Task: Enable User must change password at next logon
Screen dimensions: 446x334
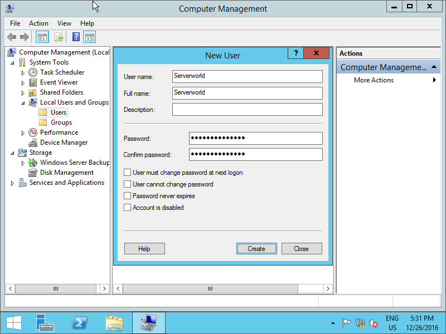Action: 128,173
